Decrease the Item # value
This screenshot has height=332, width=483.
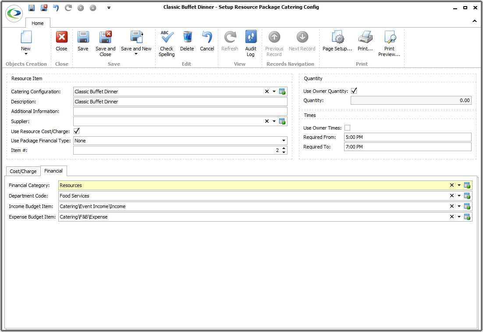pyautogui.click(x=284, y=152)
